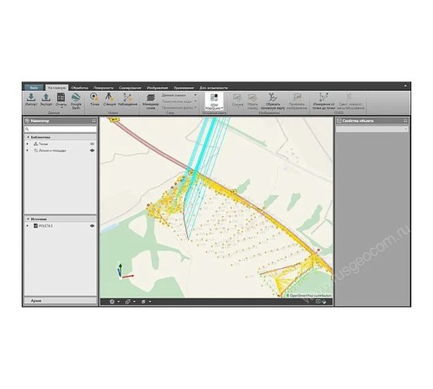Click the OSM MapQuest base map button
Image resolution: width=433 pixels, height=389 pixels.
point(214,101)
